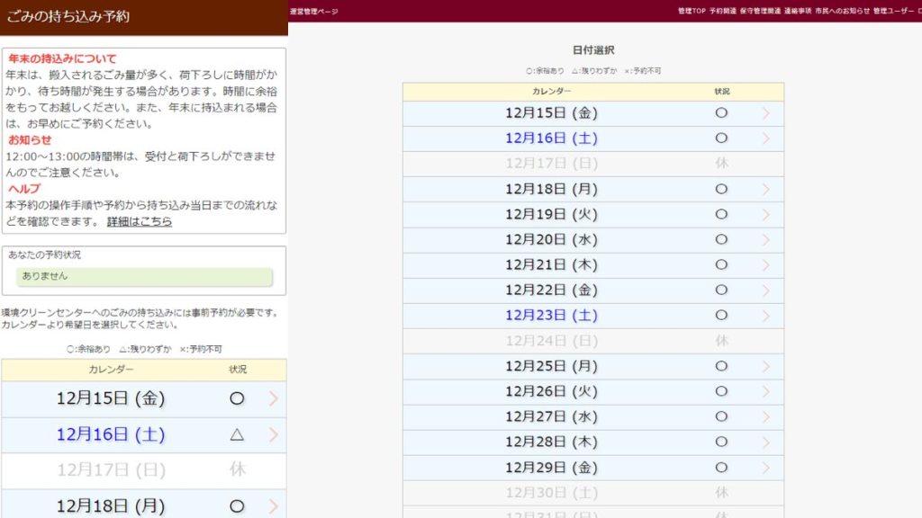Viewport: 922px width, 518px height.
Task: Click the circle status for 12月22日 (金)
Action: pyautogui.click(x=721, y=290)
